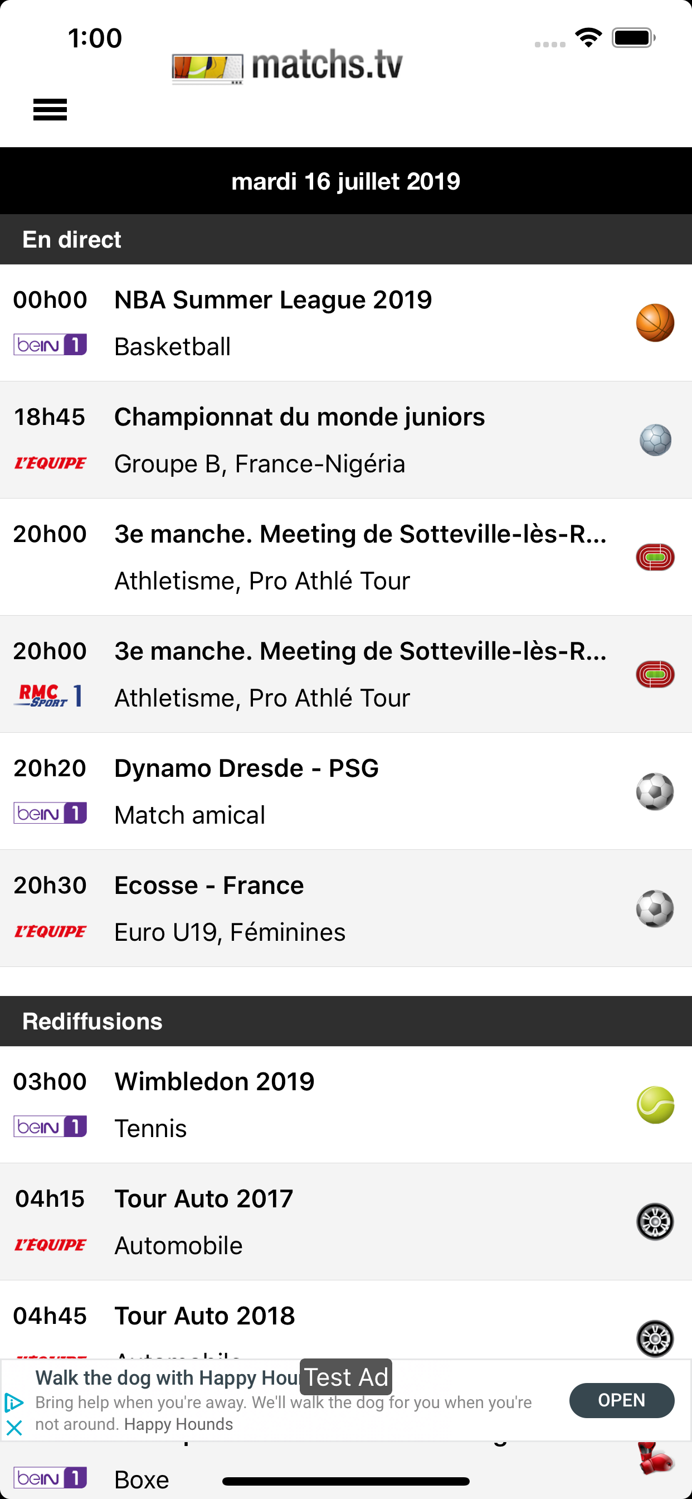692x1499 pixels.
Task: Tap the soccer ball icon for Dynamo Dresde - PSG
Action: [655, 791]
